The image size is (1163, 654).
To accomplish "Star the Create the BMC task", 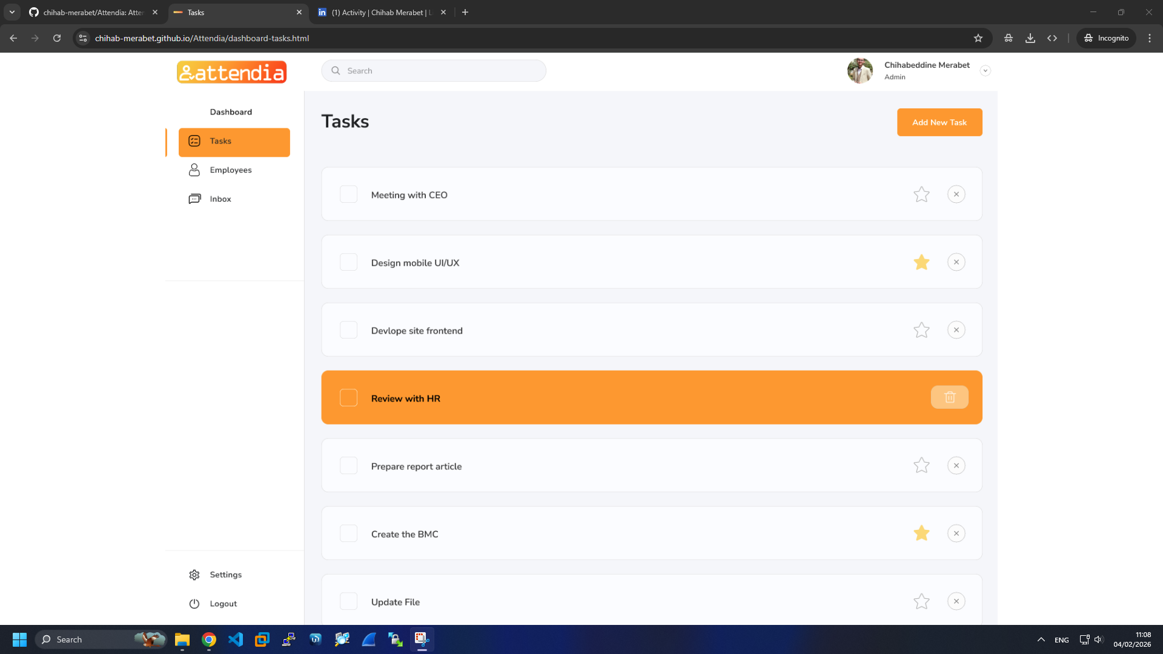I will coord(921,533).
